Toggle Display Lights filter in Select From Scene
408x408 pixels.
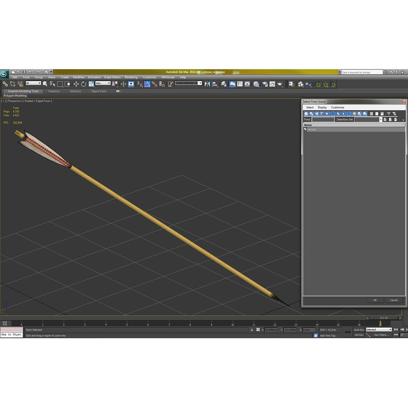click(x=317, y=114)
